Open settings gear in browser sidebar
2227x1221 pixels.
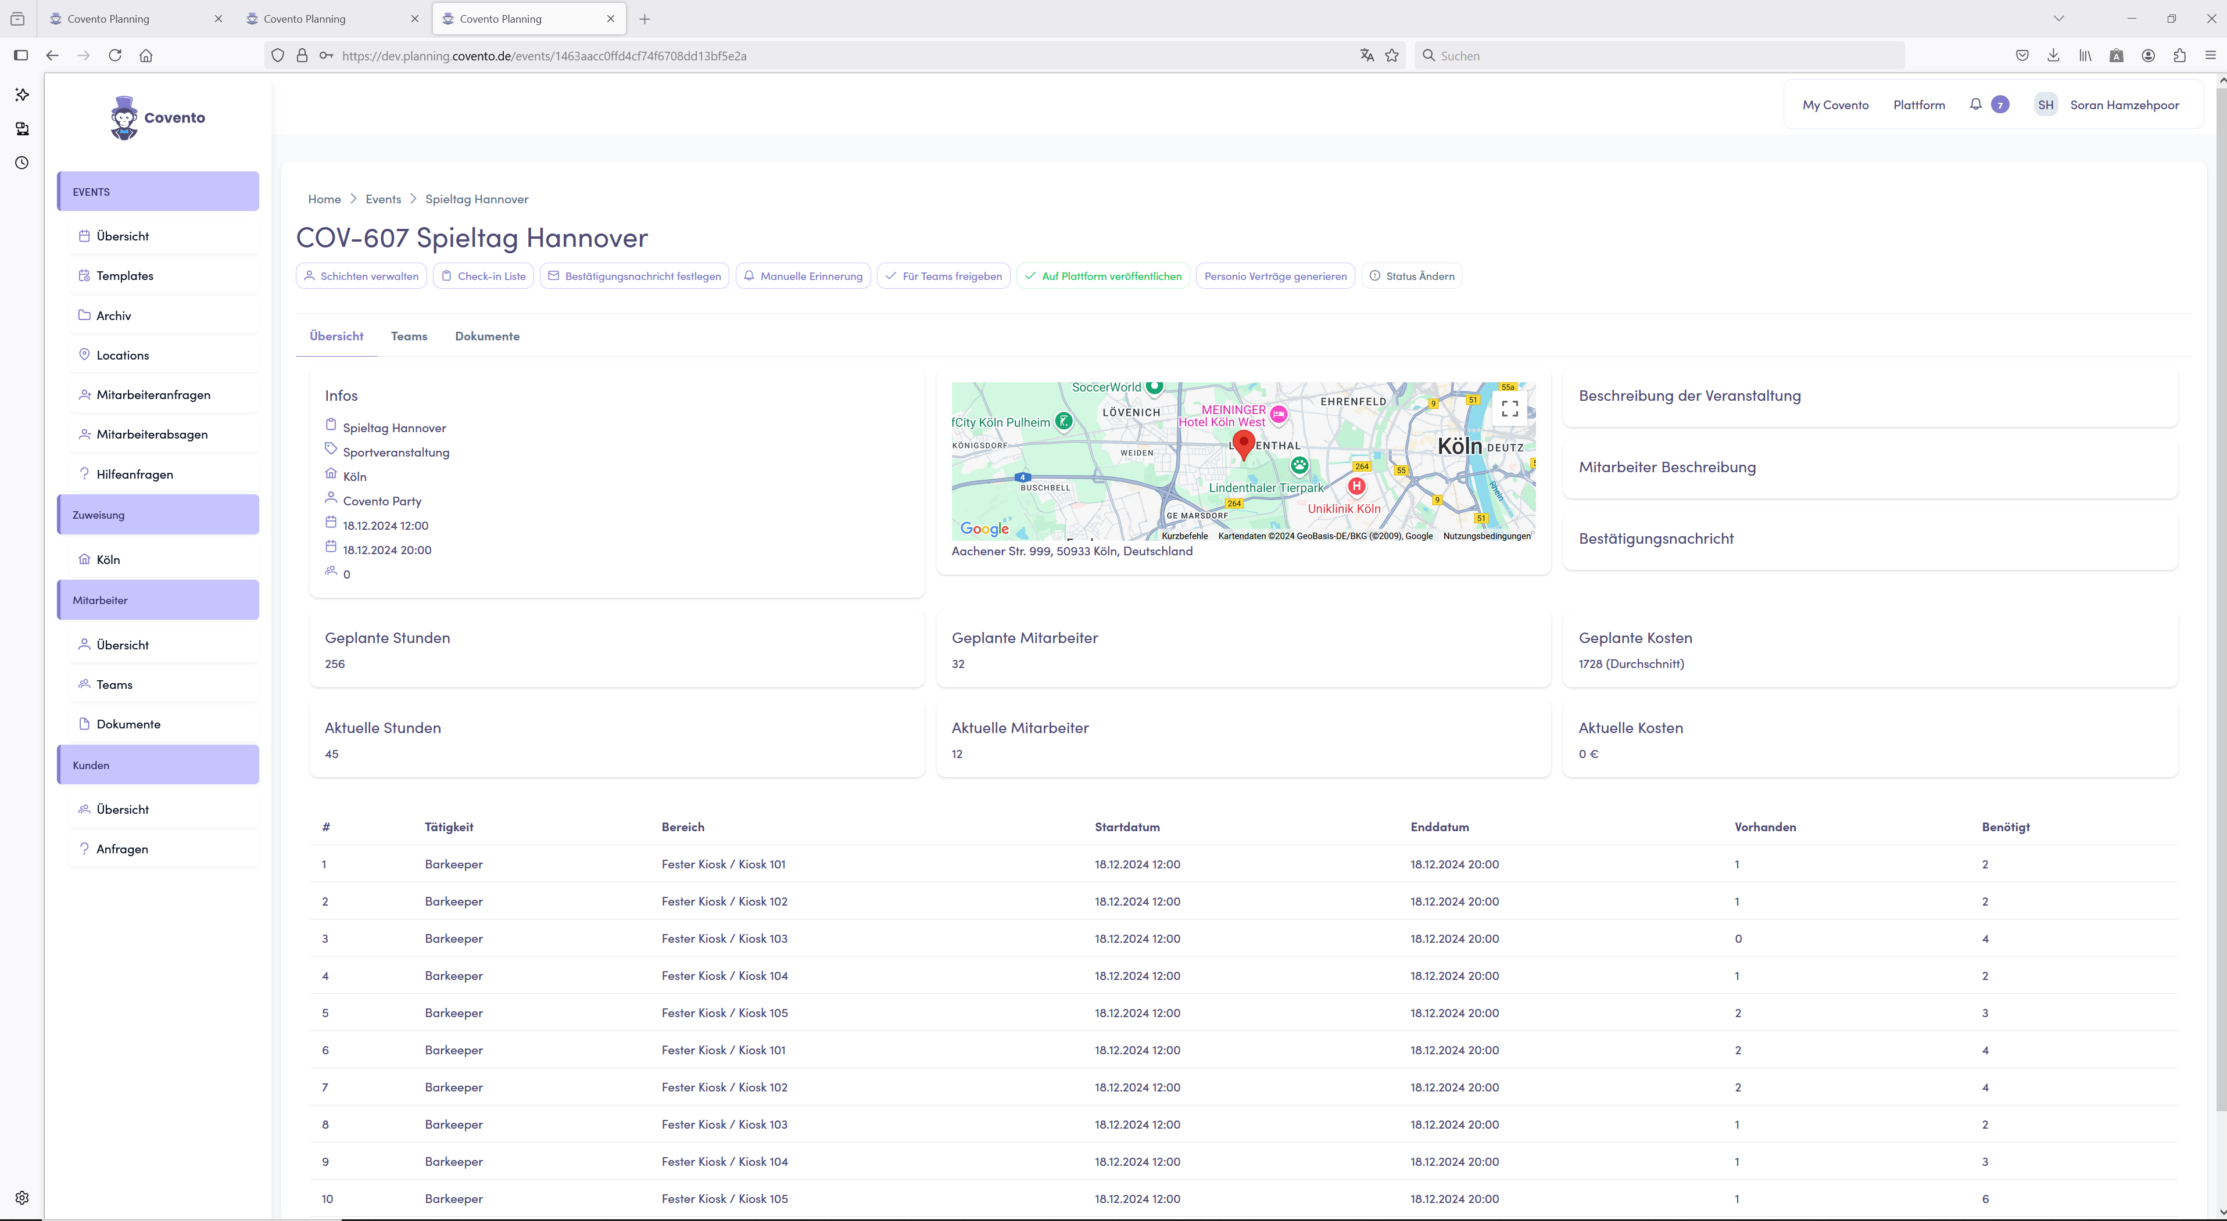point(23,1198)
